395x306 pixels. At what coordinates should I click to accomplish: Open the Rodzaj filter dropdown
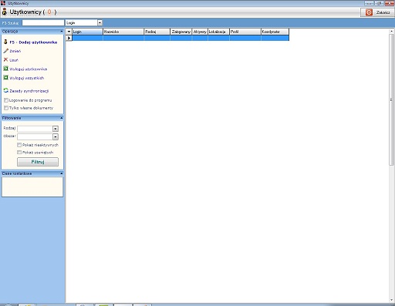pyautogui.click(x=56, y=129)
